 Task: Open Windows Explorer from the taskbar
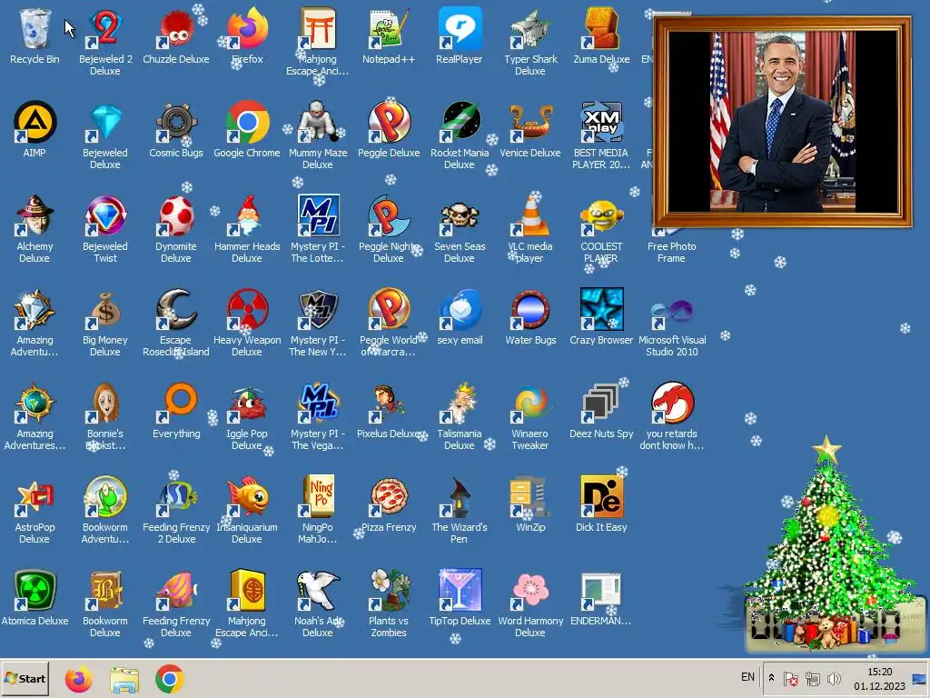[x=124, y=679]
